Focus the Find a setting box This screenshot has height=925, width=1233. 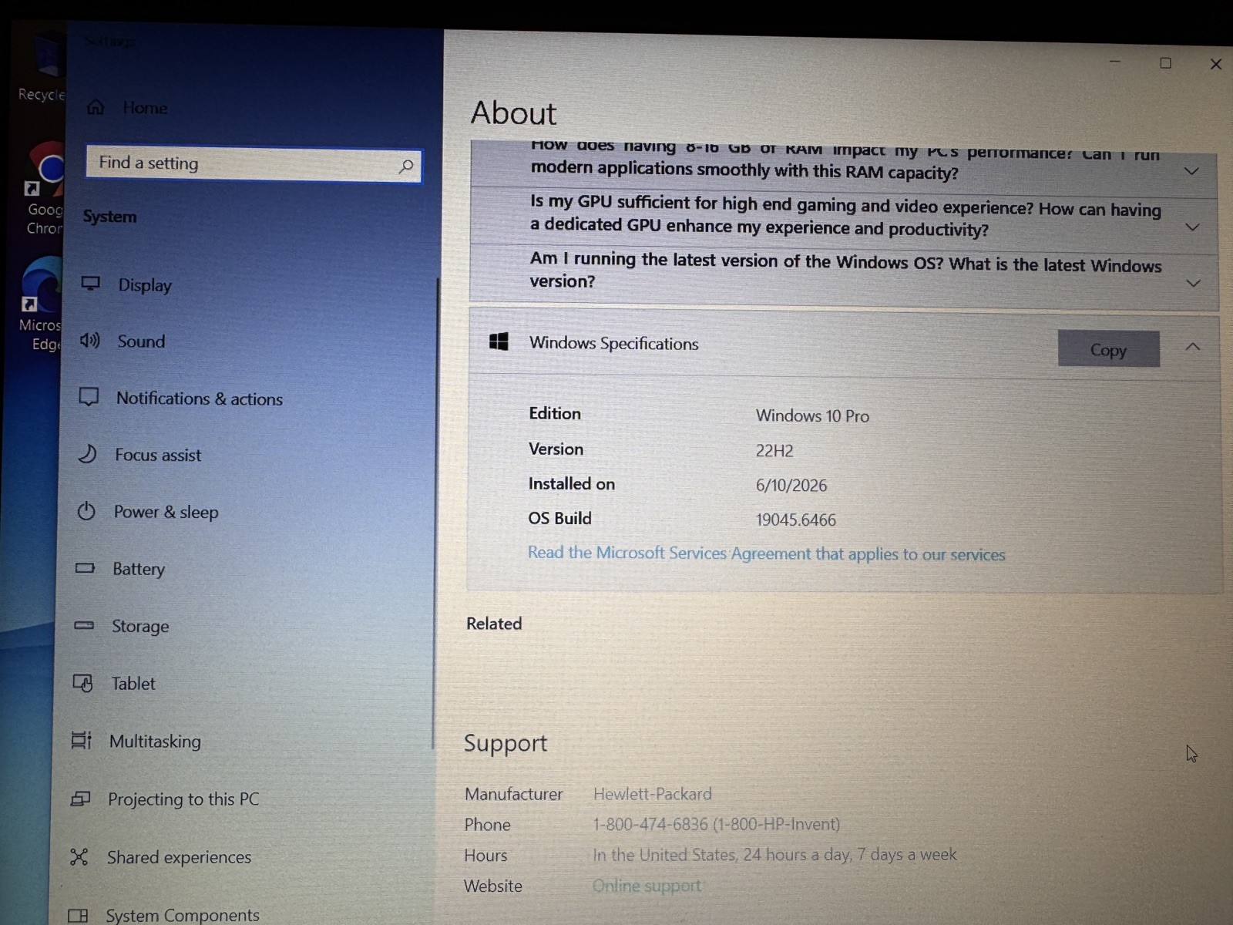point(254,164)
